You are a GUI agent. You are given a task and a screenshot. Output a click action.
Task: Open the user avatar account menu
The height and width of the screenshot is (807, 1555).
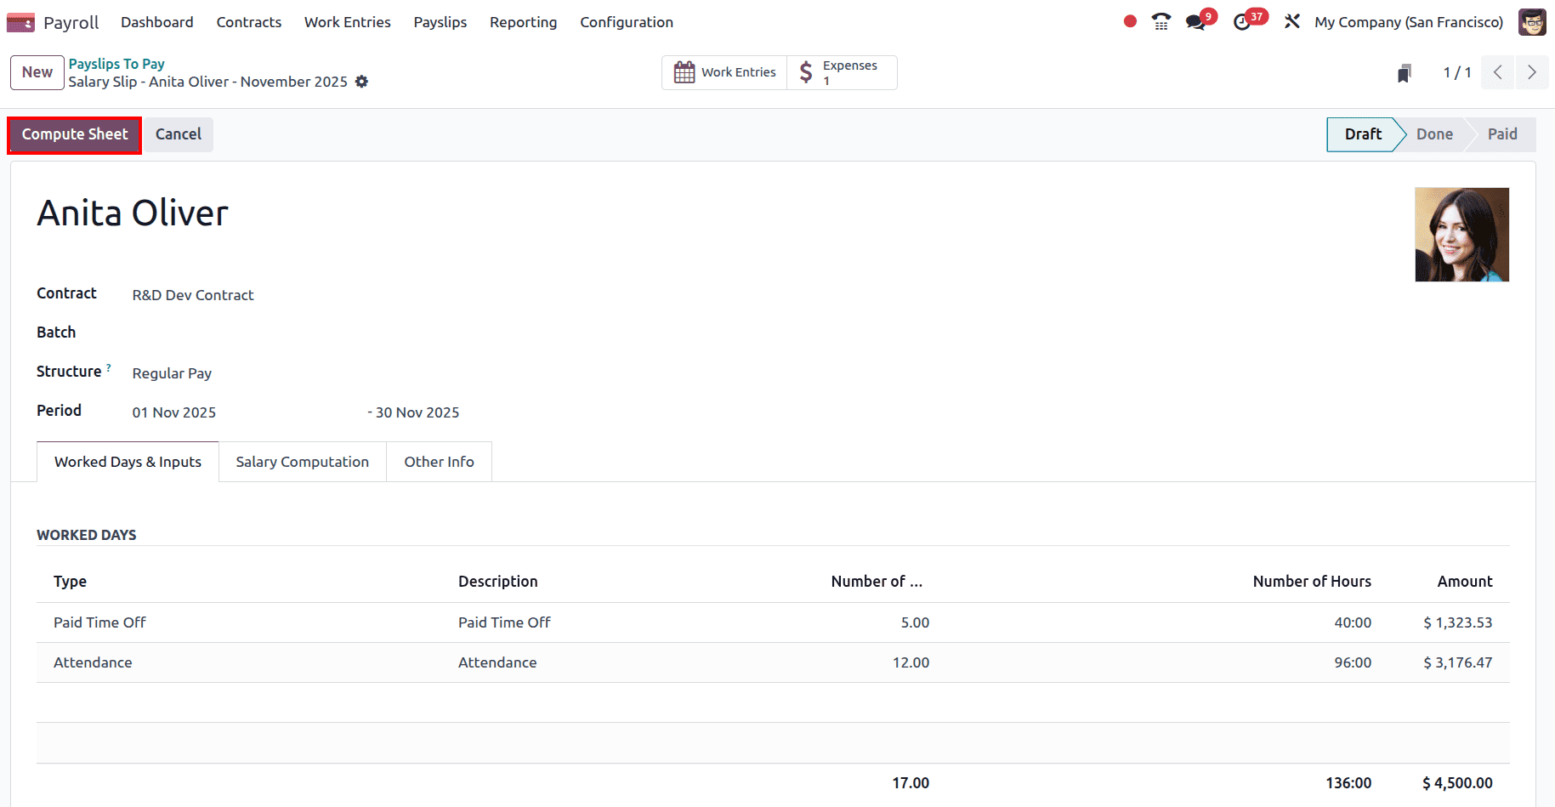tap(1532, 21)
